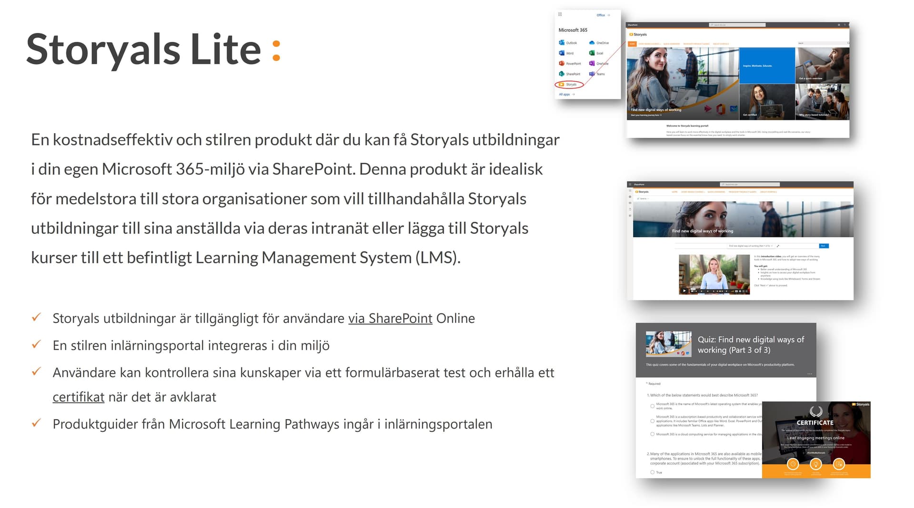Select SharePoint in the Microsoft 365 launcher
Viewport: 914px width, 508px height.
[x=569, y=74]
